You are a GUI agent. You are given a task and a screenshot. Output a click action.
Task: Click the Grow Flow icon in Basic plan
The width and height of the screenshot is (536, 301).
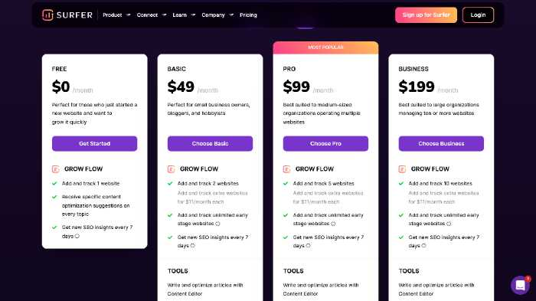click(171, 169)
